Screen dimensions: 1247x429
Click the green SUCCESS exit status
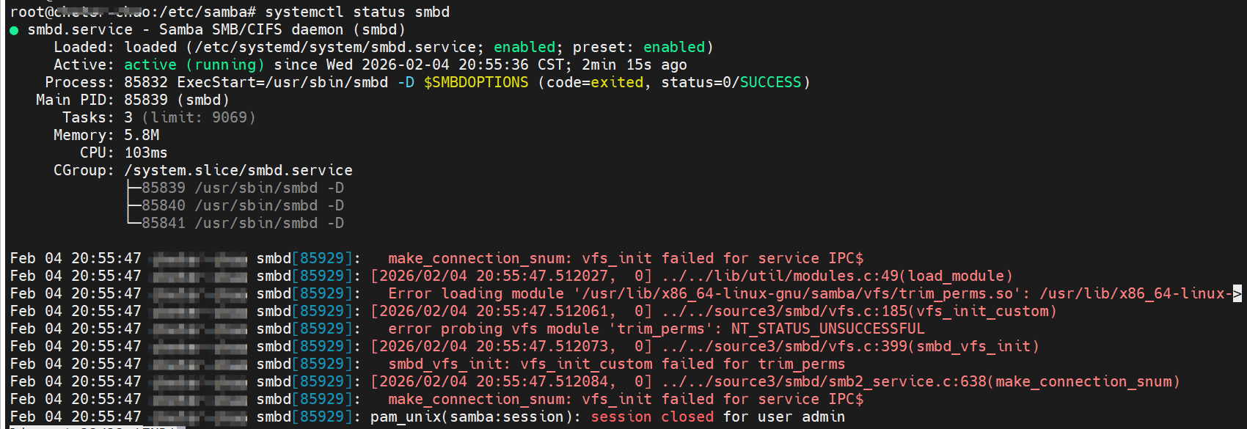[770, 83]
